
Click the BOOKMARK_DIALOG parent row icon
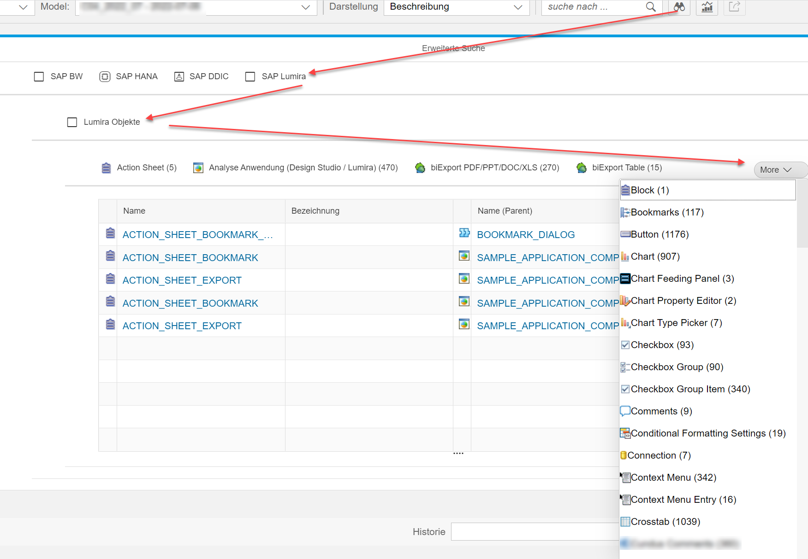pyautogui.click(x=464, y=233)
